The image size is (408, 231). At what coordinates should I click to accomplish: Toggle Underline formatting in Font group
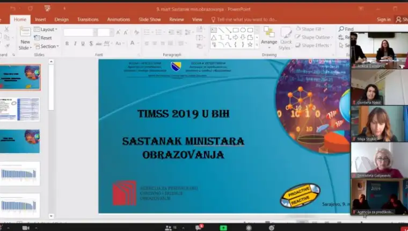click(83, 44)
